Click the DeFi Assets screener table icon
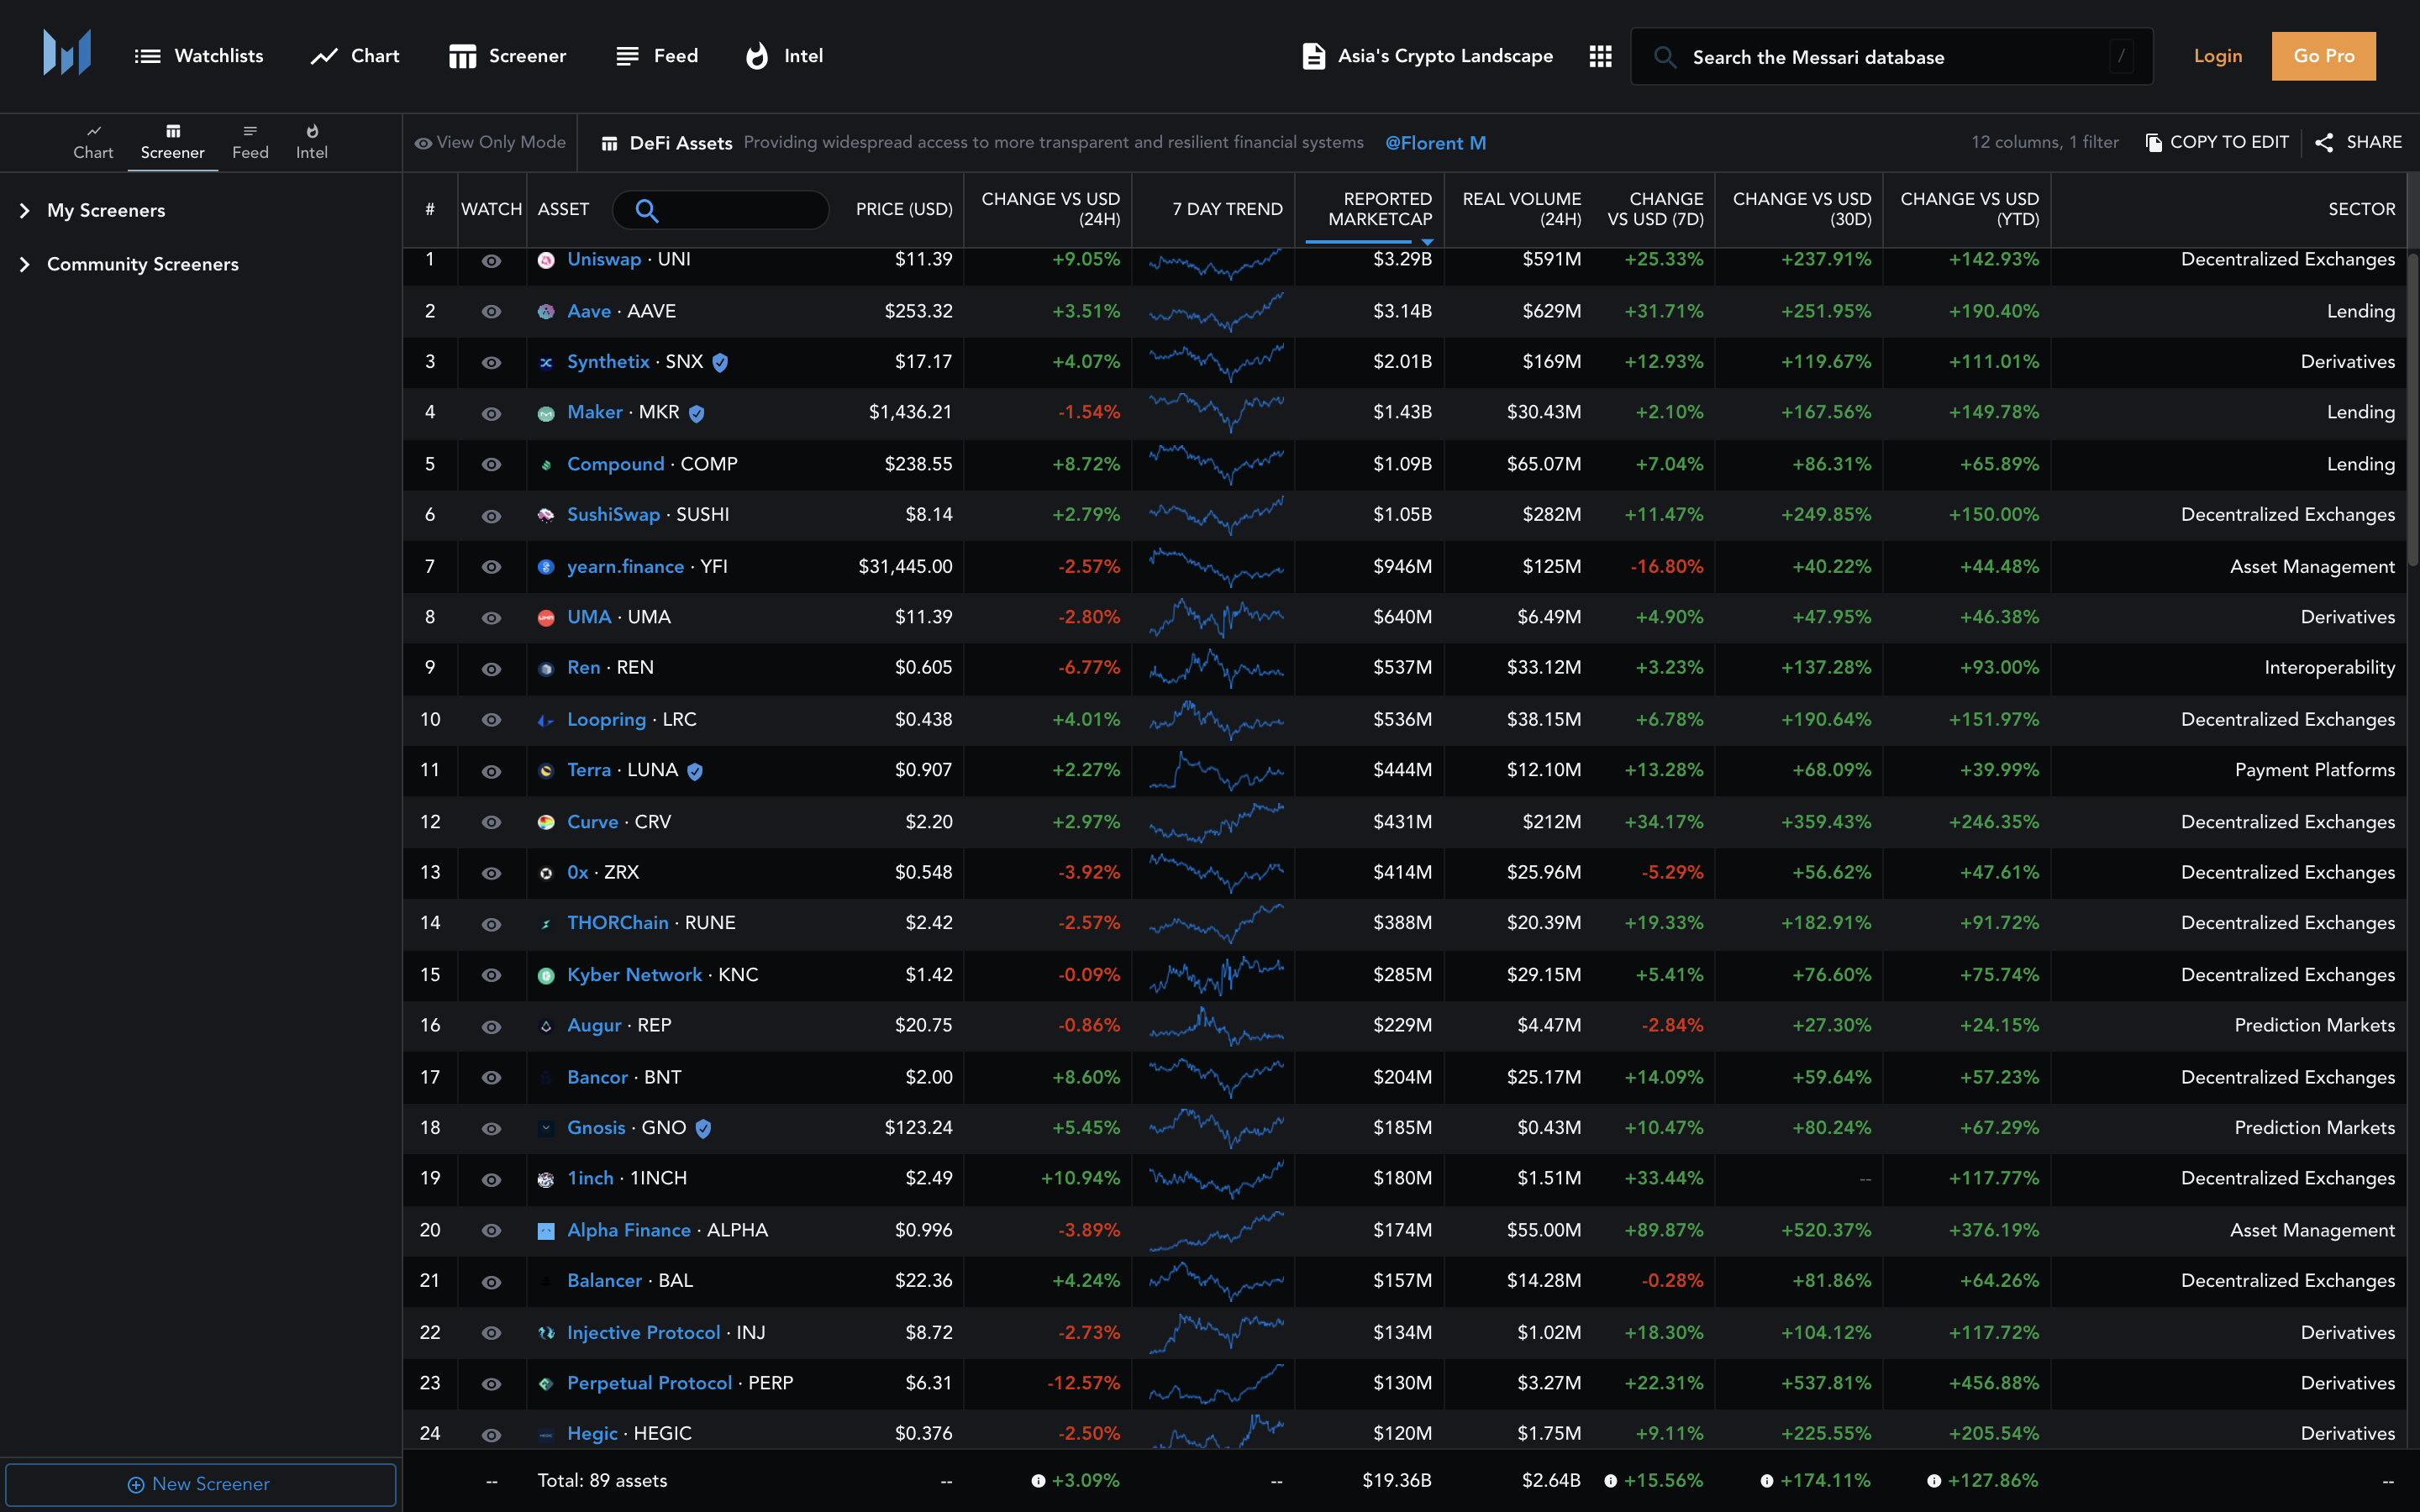The height and width of the screenshot is (1512, 2420). (609, 144)
